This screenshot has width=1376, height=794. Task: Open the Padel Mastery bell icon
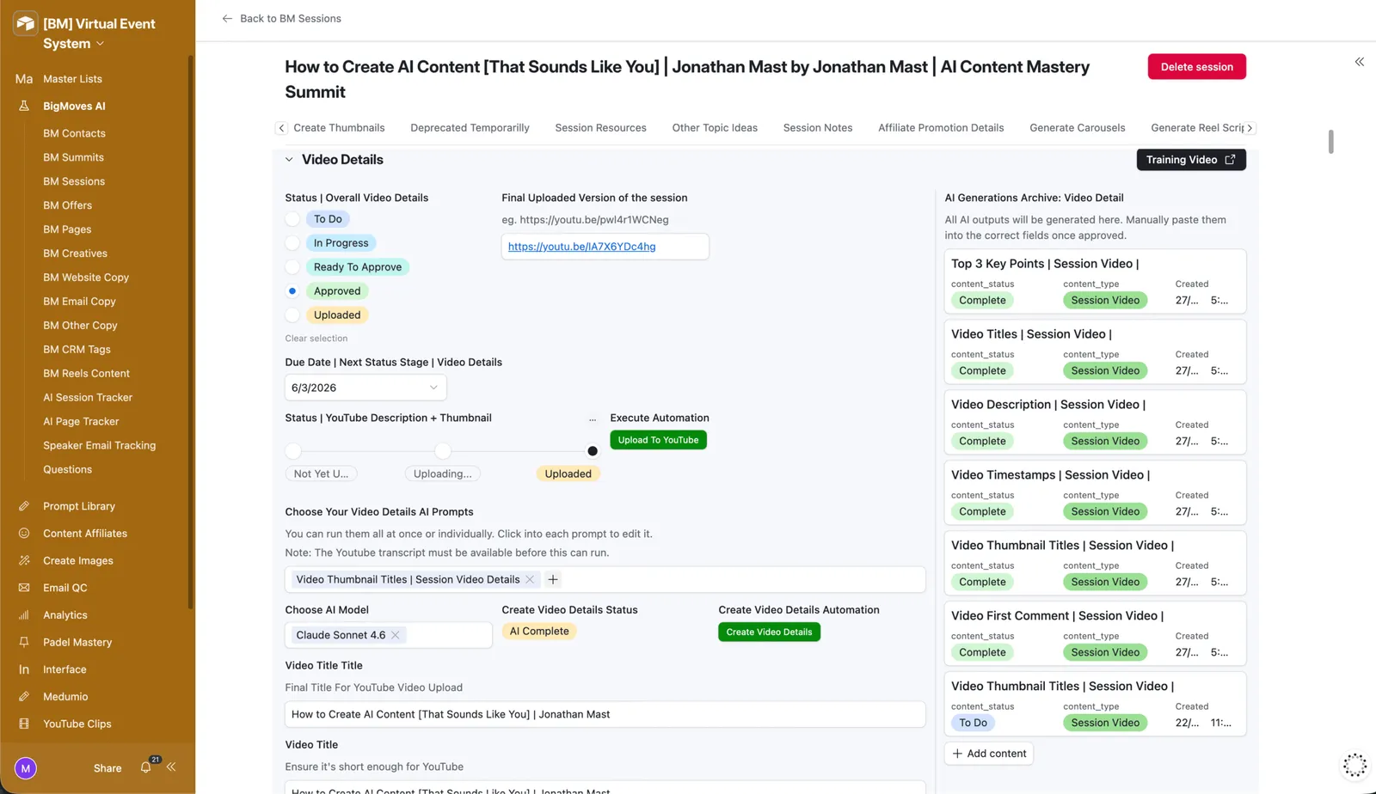click(24, 642)
